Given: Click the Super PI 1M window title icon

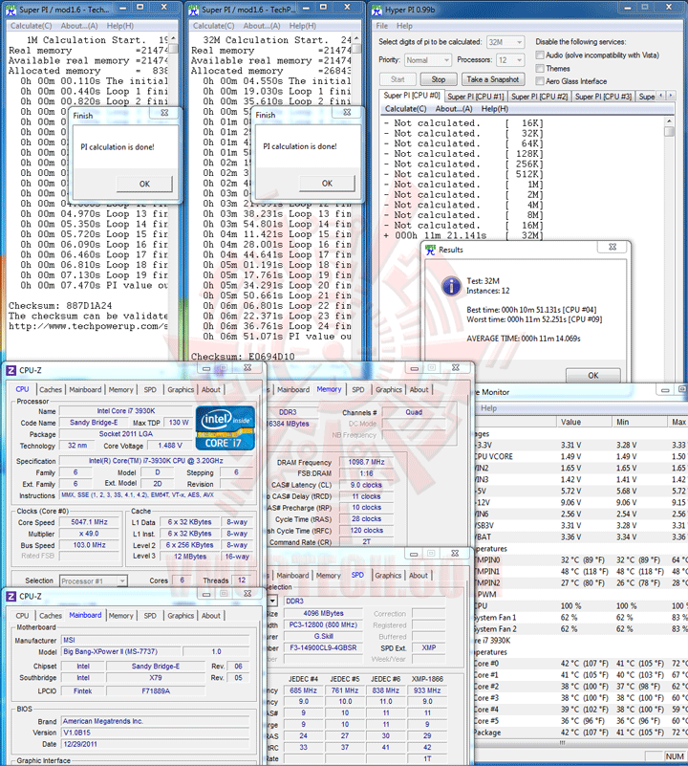Looking at the screenshot, I should pos(11,10).
